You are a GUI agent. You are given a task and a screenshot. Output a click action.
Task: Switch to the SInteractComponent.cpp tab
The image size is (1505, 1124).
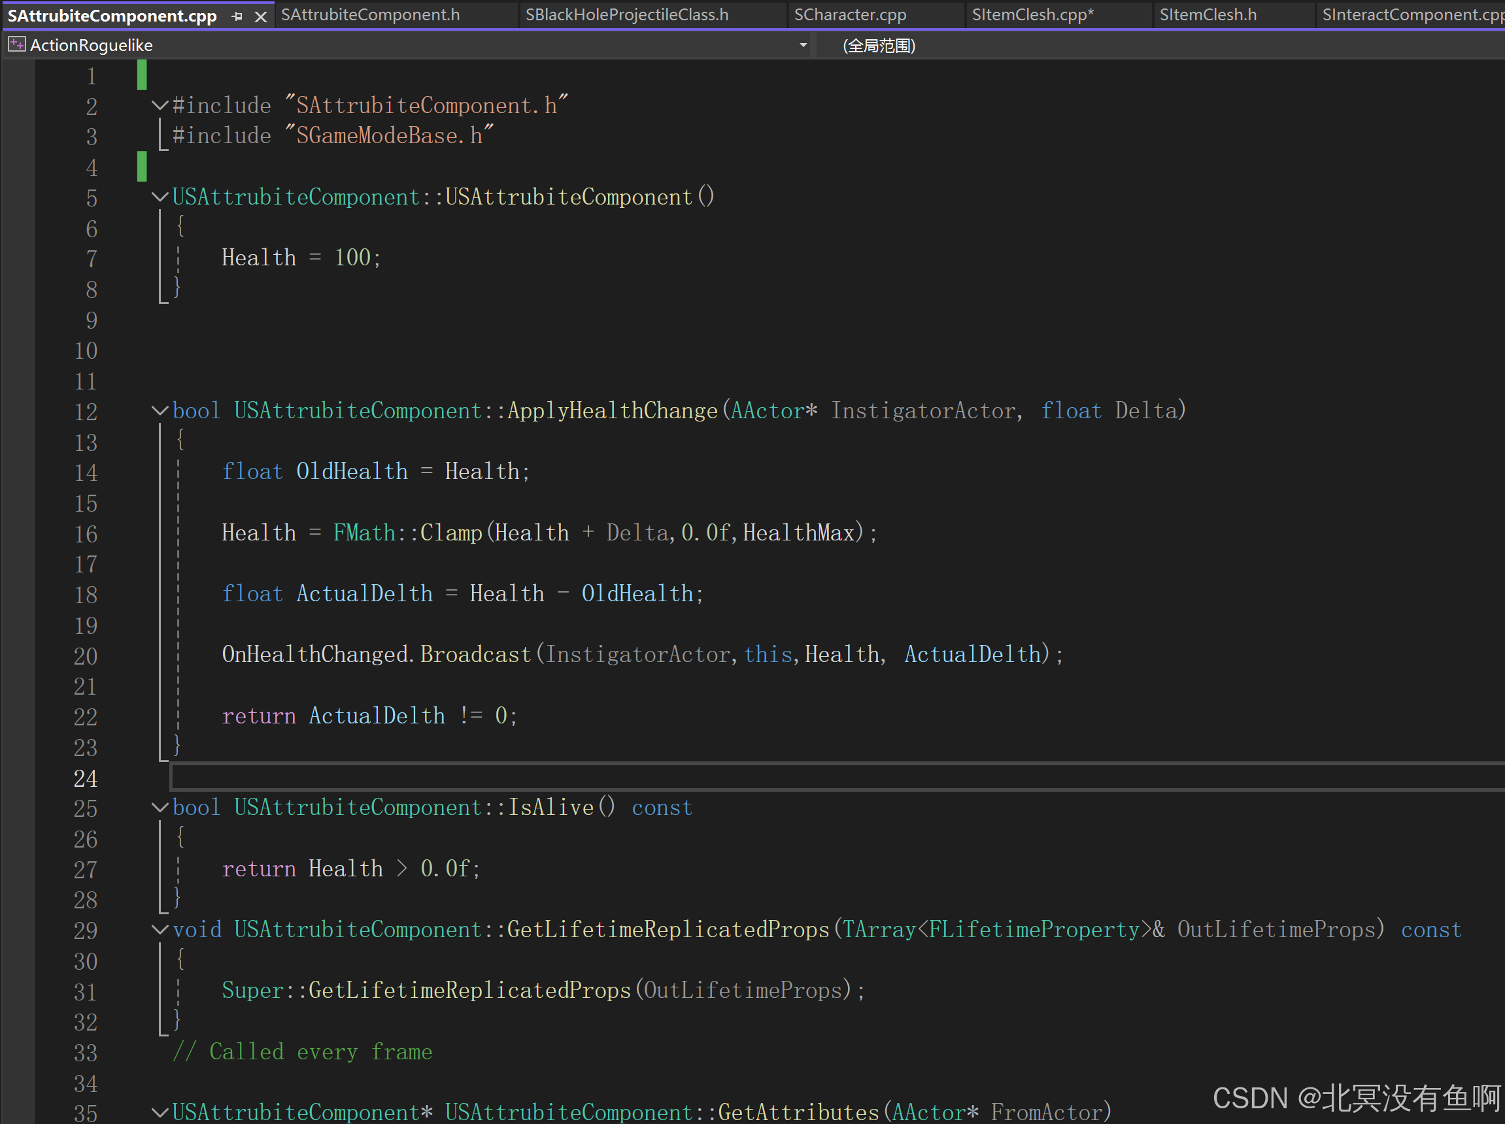pos(1410,14)
